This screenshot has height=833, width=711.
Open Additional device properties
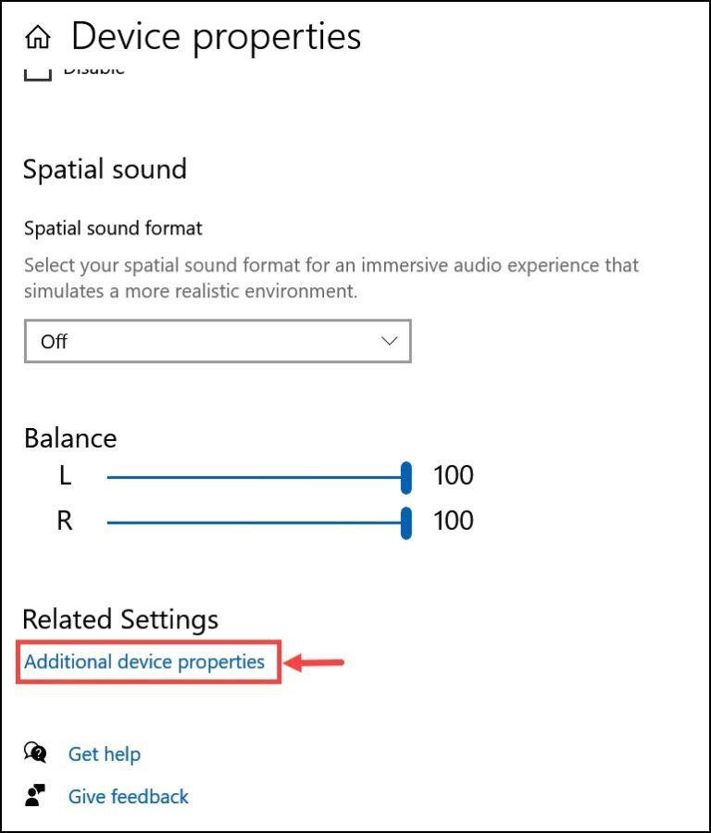147,662
